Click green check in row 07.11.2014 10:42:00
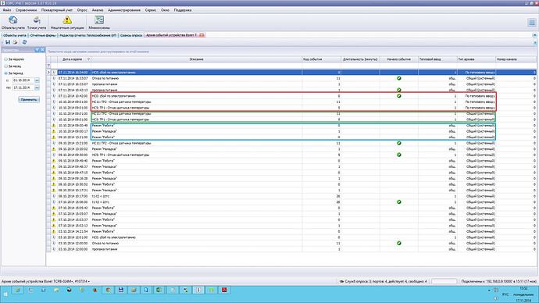 (x=398, y=96)
